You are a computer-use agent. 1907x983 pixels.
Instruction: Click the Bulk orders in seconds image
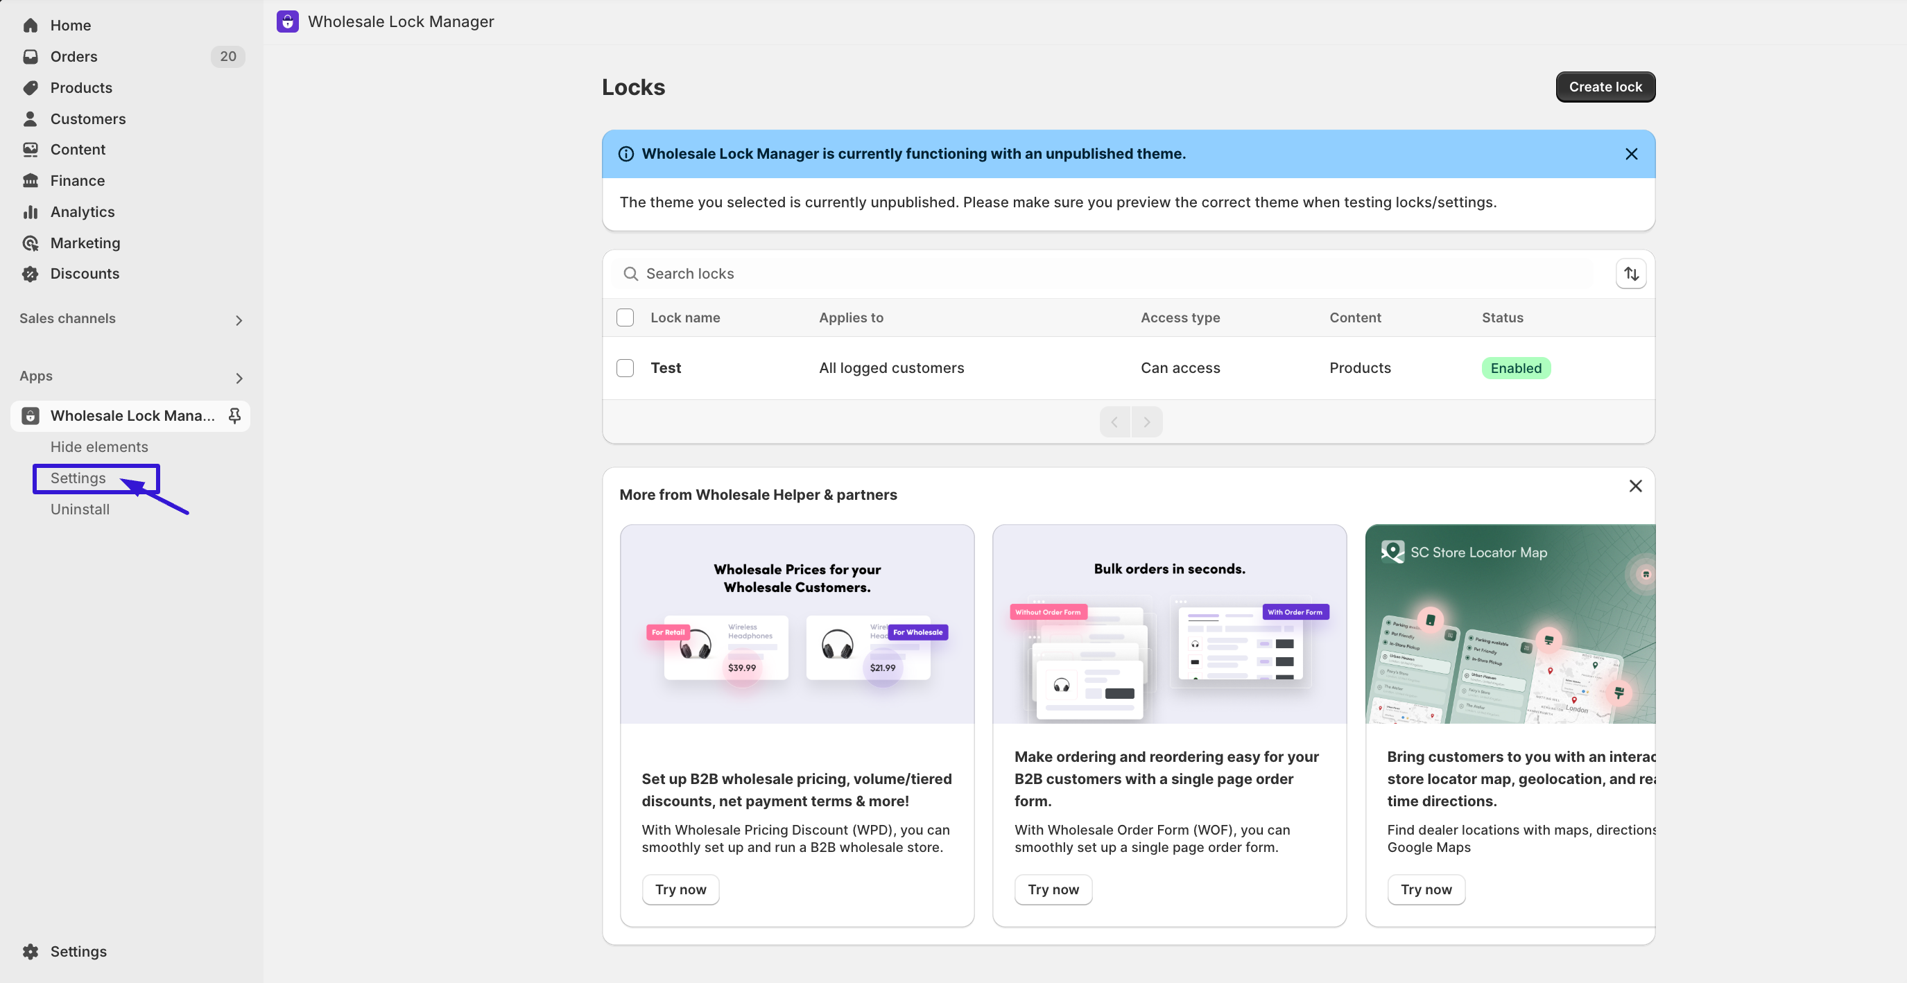tap(1170, 624)
